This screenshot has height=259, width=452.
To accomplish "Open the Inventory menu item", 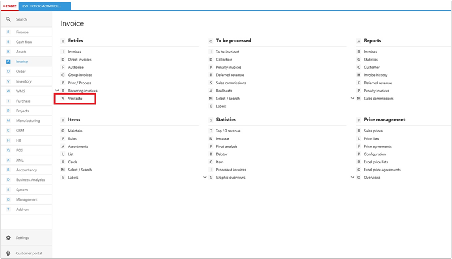I will coord(24,81).
